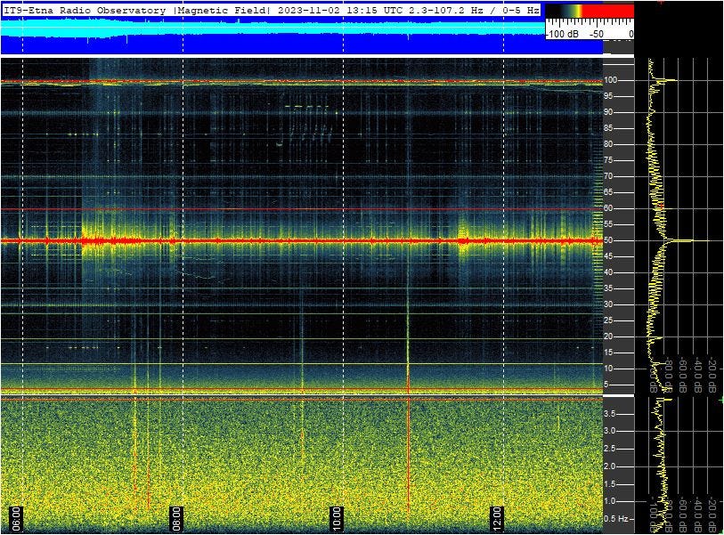
Task: Click the 12:00 time marker
Action: coord(496,518)
